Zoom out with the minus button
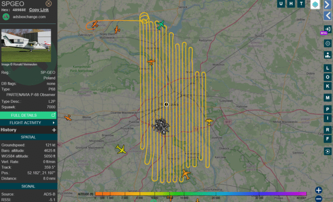 click(319, 199)
